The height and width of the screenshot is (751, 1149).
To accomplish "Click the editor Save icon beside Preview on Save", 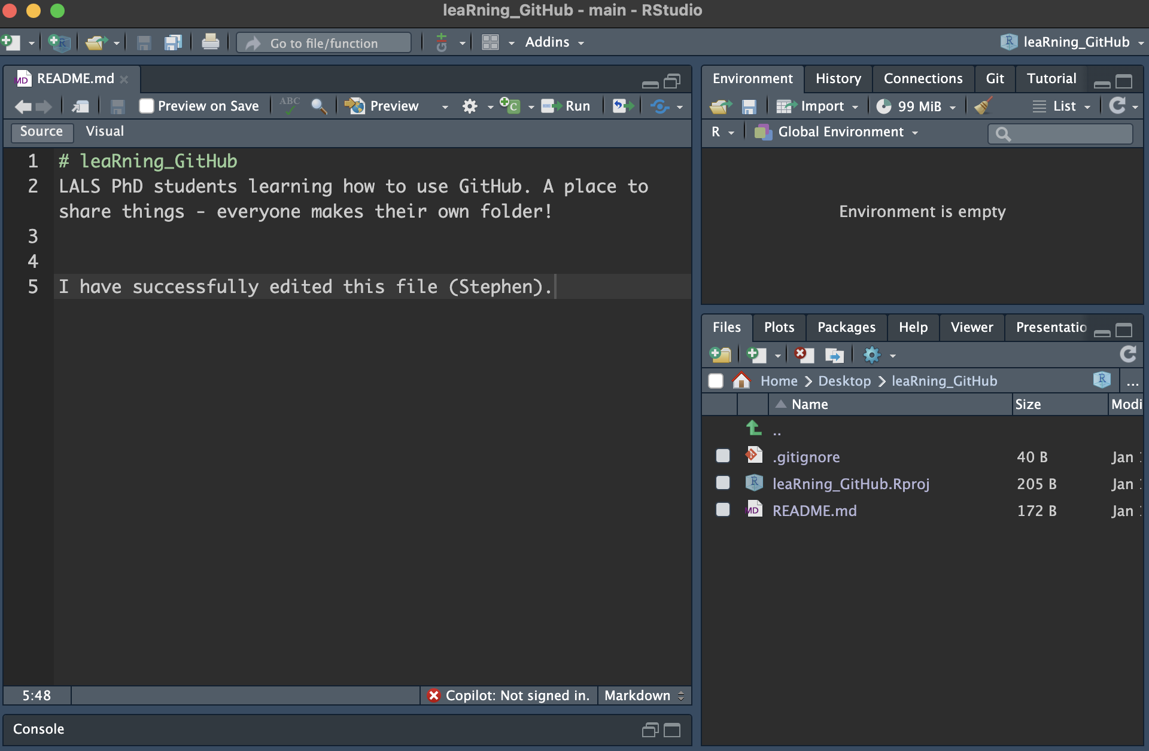I will 118,106.
